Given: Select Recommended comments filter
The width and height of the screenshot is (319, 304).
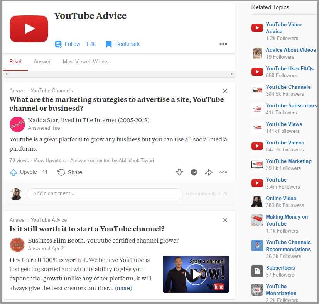Looking at the screenshot, I should [x=203, y=194].
